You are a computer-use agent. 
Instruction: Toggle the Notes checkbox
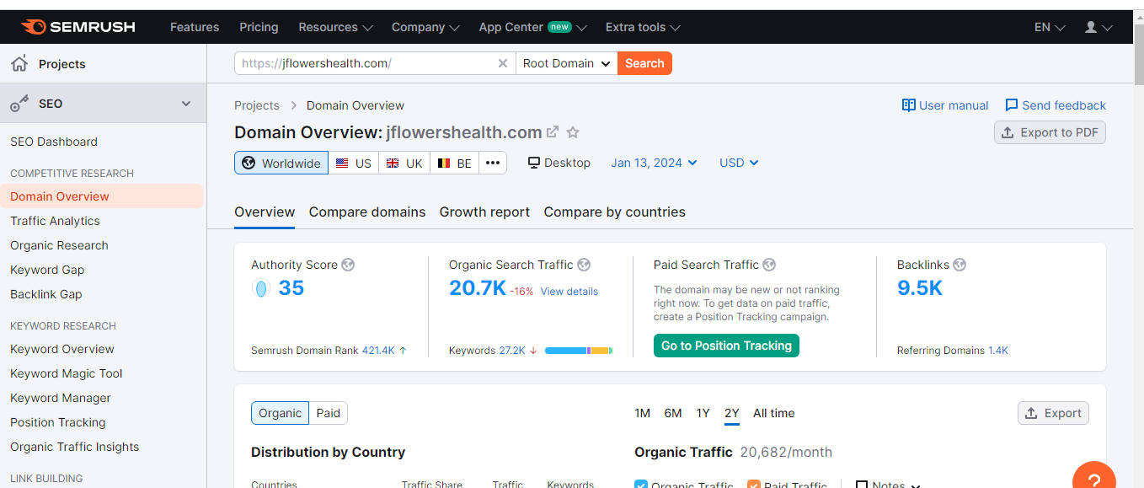[860, 484]
